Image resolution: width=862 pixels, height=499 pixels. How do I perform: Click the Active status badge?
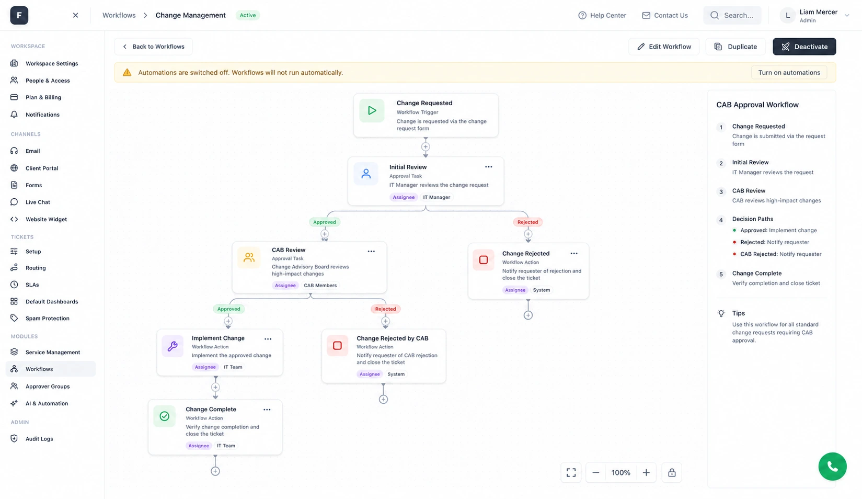coord(248,15)
